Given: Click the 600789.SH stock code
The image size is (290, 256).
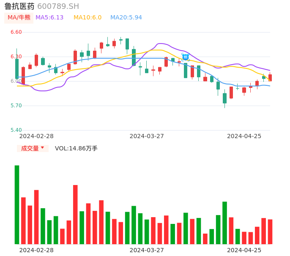Looking at the screenshot, I should click(x=58, y=6).
